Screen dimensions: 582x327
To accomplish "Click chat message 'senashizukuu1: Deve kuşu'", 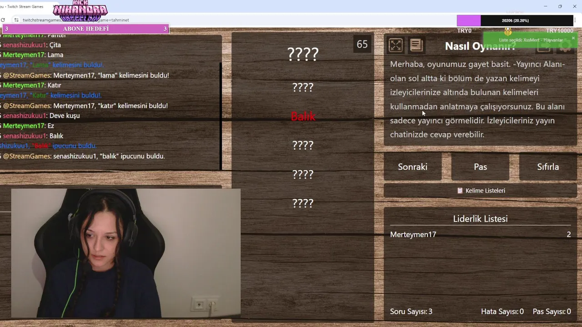I will coord(41,116).
